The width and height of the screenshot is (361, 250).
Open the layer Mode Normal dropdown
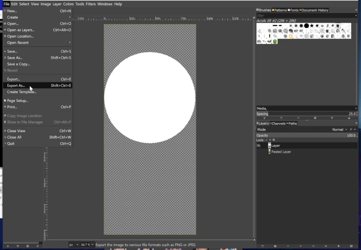339,130
